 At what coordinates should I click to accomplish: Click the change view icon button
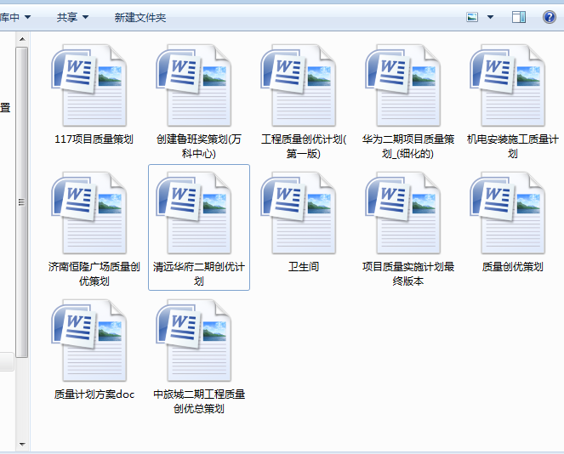[x=473, y=17]
